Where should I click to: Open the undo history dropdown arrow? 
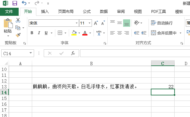29,3
